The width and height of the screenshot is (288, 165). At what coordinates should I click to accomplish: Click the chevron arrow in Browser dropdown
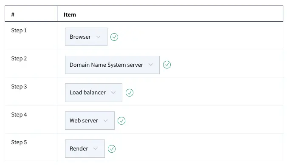coord(98,37)
